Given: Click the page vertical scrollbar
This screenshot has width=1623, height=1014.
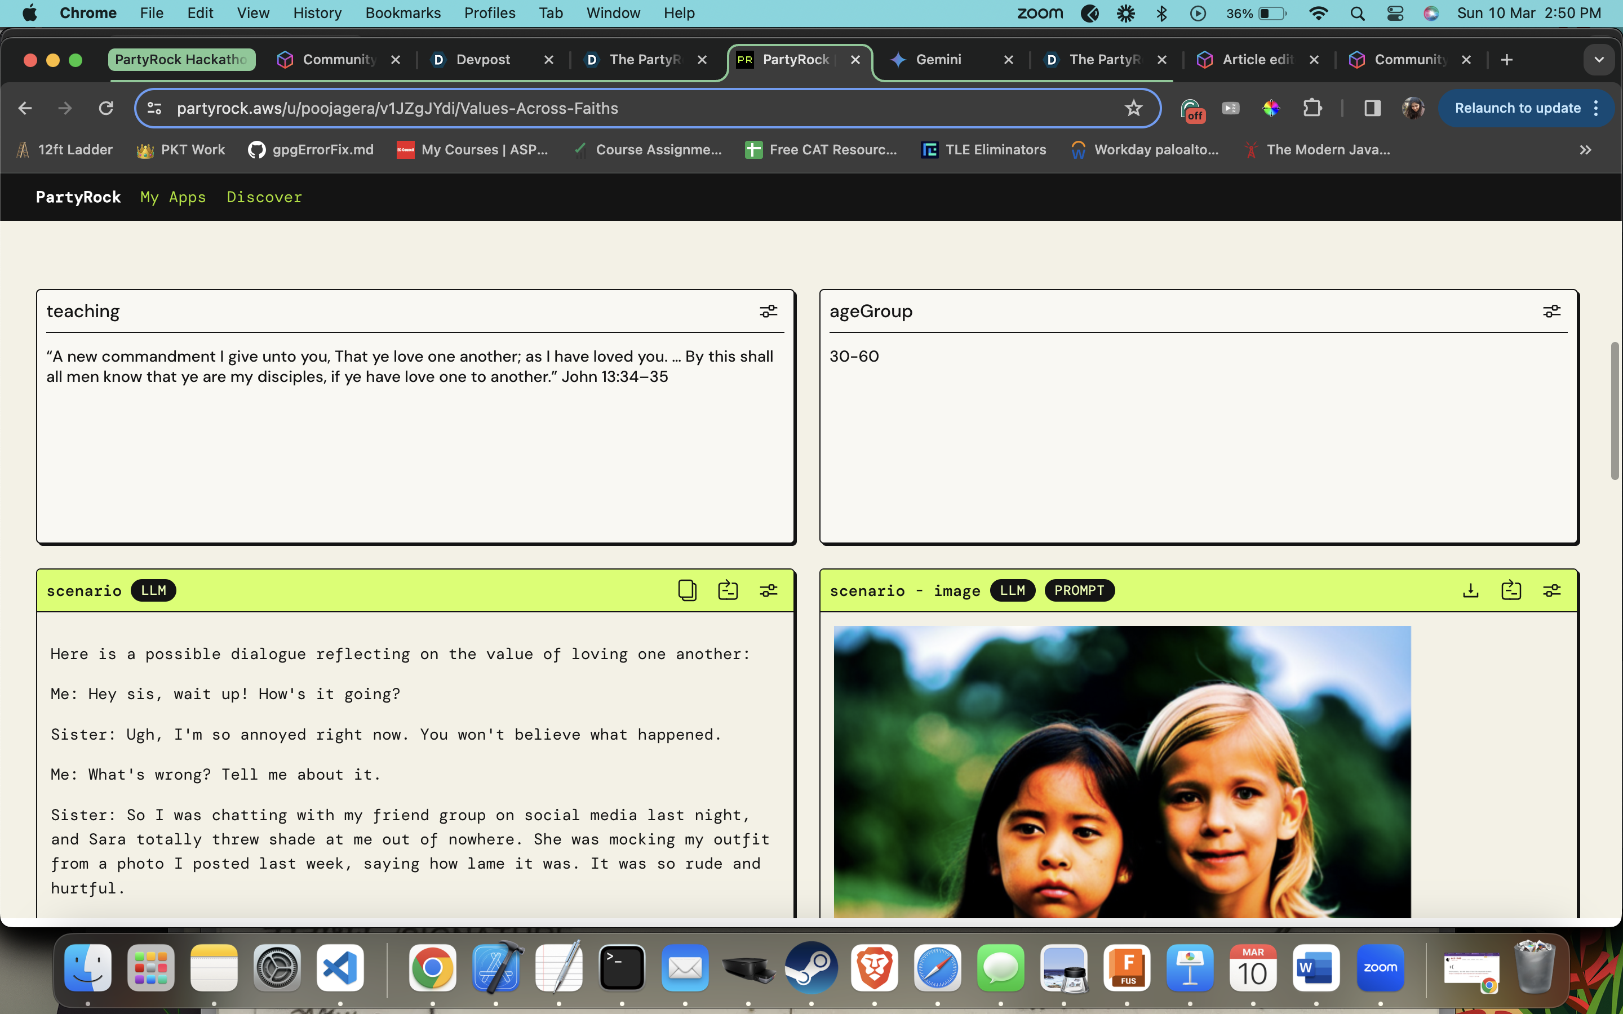Looking at the screenshot, I should click(x=1615, y=411).
